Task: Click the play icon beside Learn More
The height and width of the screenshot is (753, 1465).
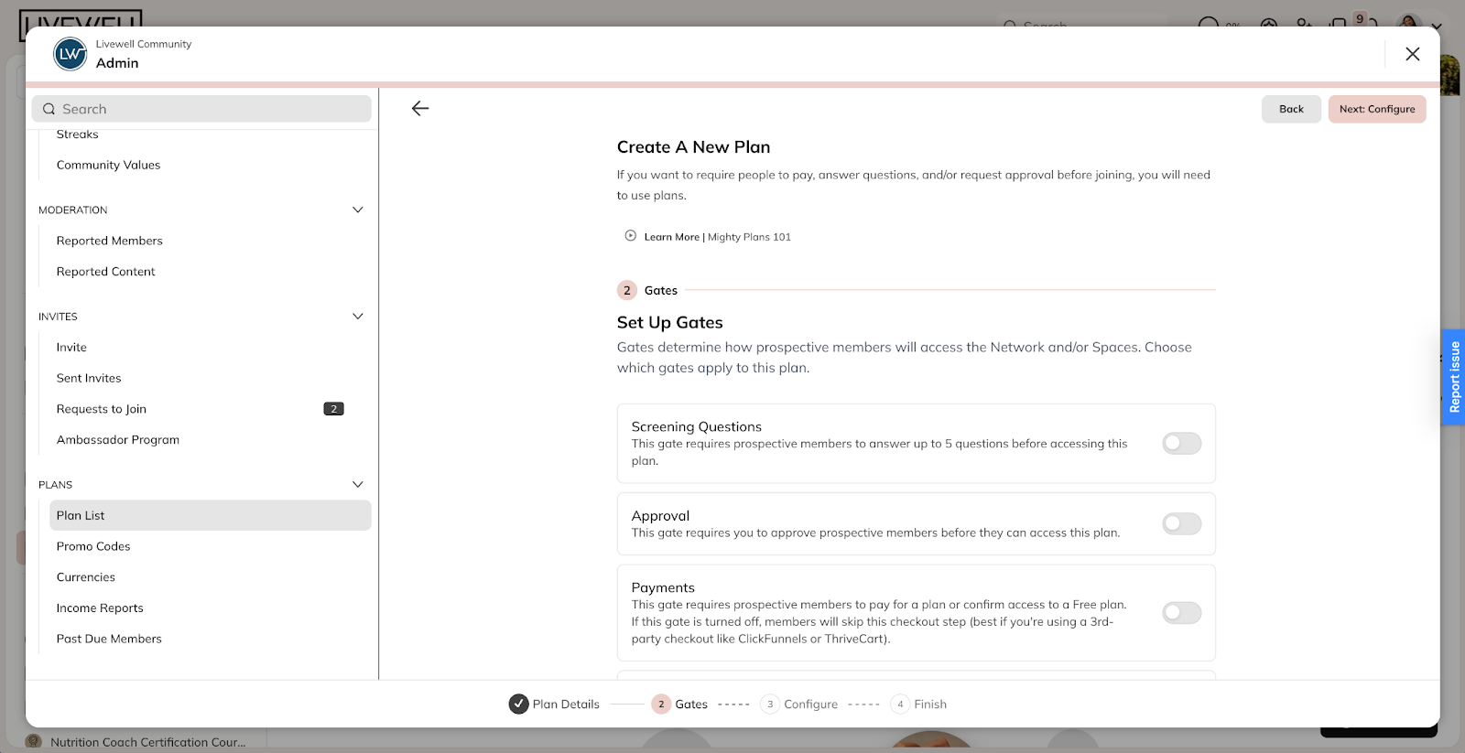Action: [x=631, y=236]
